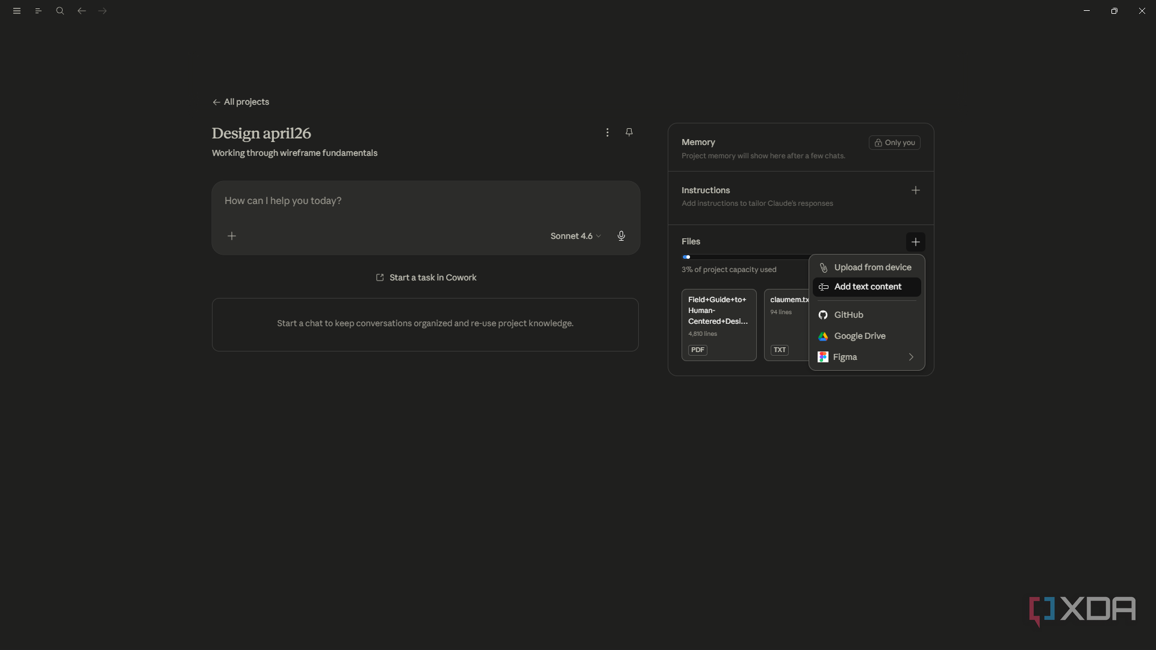Add instructions with the plus icon
1156x650 pixels.
coord(916,190)
